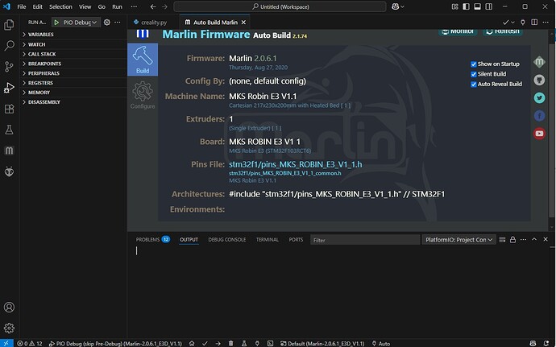This screenshot has height=347, width=556.
Task: Click PlatformIO Home icon in status bar
Action: (x=192, y=343)
